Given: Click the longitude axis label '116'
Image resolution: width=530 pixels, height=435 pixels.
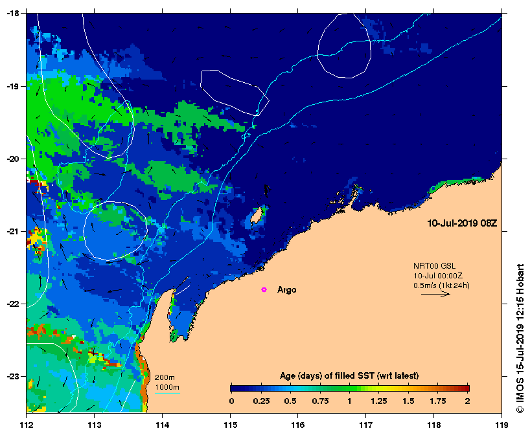Looking at the screenshot, I should tap(298, 425).
